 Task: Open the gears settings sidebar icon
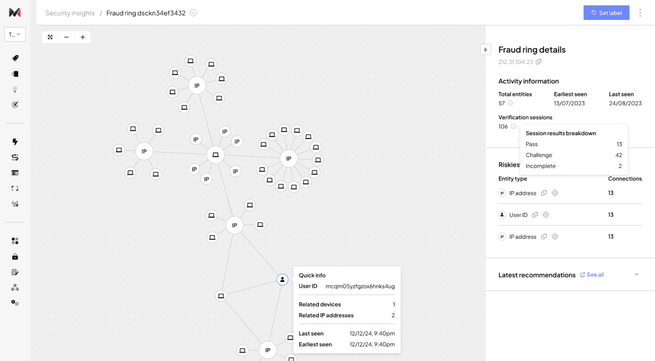tap(15, 303)
